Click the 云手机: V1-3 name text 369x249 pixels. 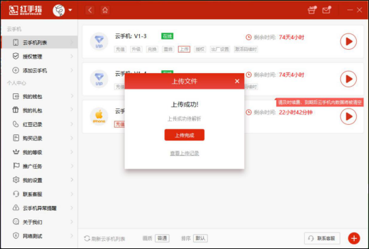(x=130, y=36)
